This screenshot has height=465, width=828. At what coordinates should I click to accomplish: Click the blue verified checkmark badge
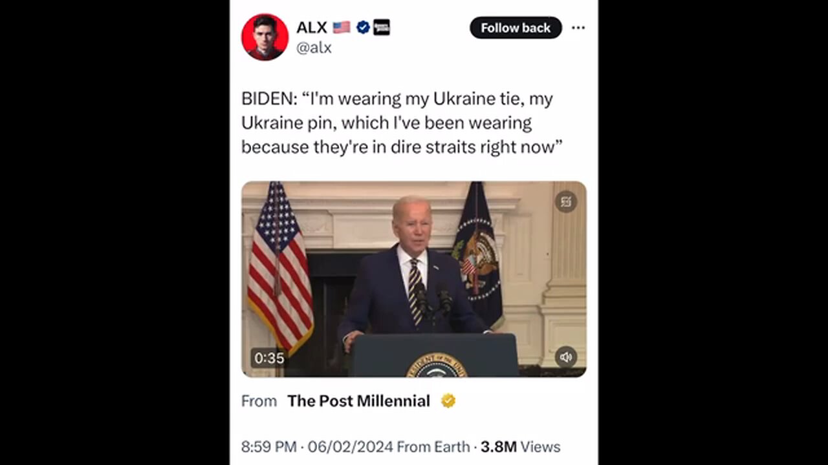[x=363, y=27]
